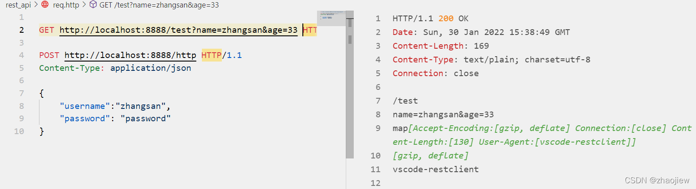This screenshot has width=696, height=189.
Task: Click the POST method keyword
Action: [x=49, y=55]
